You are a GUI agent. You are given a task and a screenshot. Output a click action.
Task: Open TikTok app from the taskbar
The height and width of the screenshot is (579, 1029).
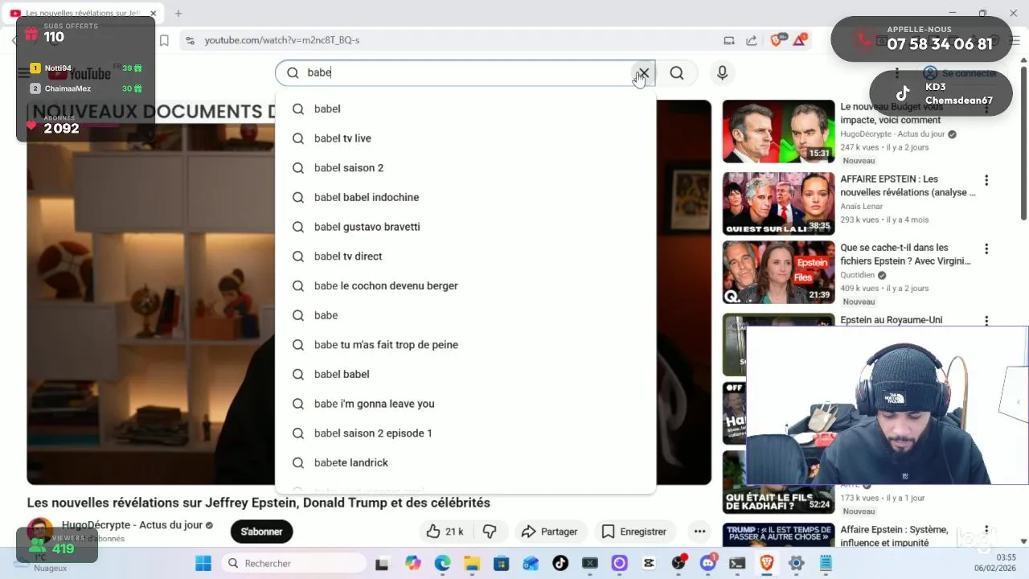(x=560, y=564)
